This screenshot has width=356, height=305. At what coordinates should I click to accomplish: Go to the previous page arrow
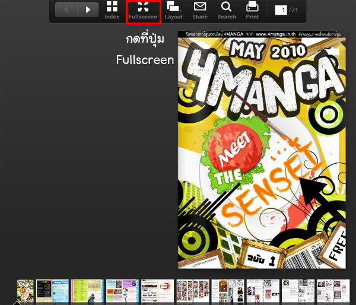(66, 9)
